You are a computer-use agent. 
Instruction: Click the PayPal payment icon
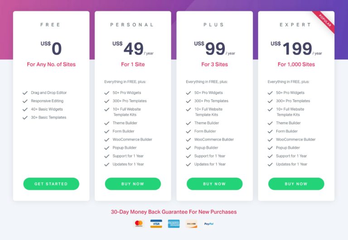tap(209, 224)
